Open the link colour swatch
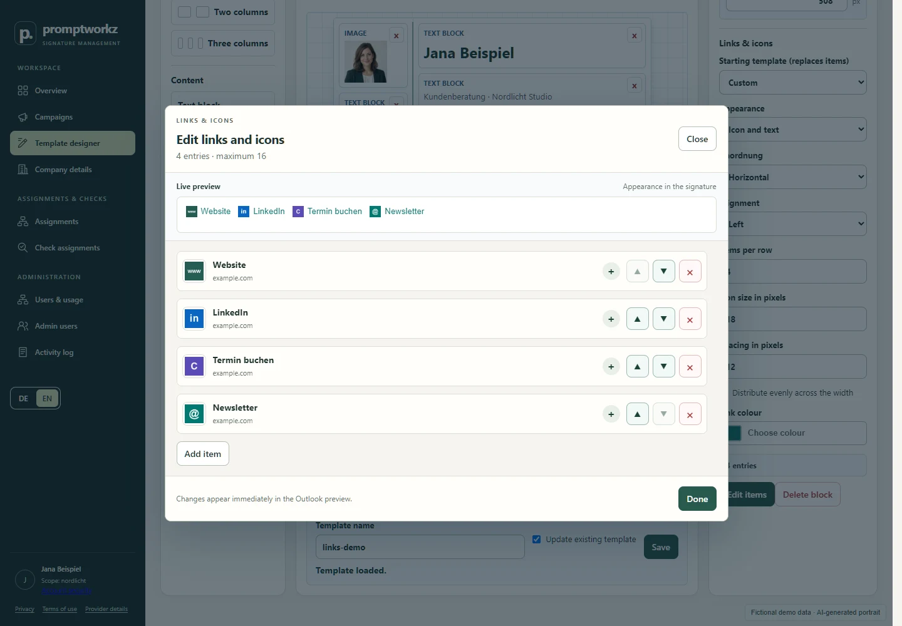 (x=735, y=433)
